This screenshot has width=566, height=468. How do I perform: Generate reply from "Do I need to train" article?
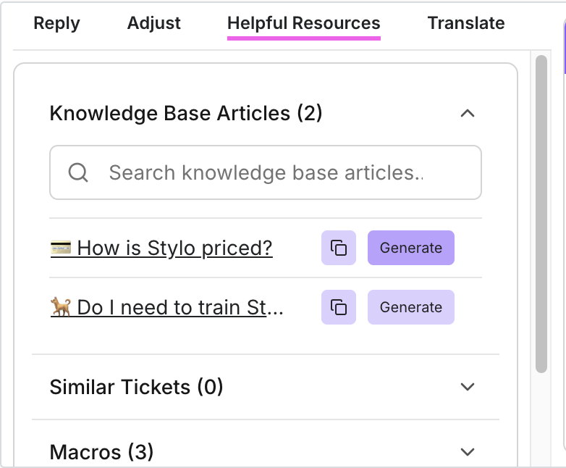tap(410, 307)
